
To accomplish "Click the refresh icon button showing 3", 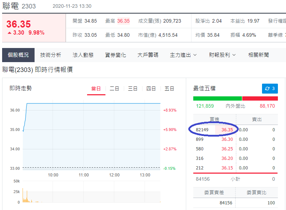I will (270, 89).
